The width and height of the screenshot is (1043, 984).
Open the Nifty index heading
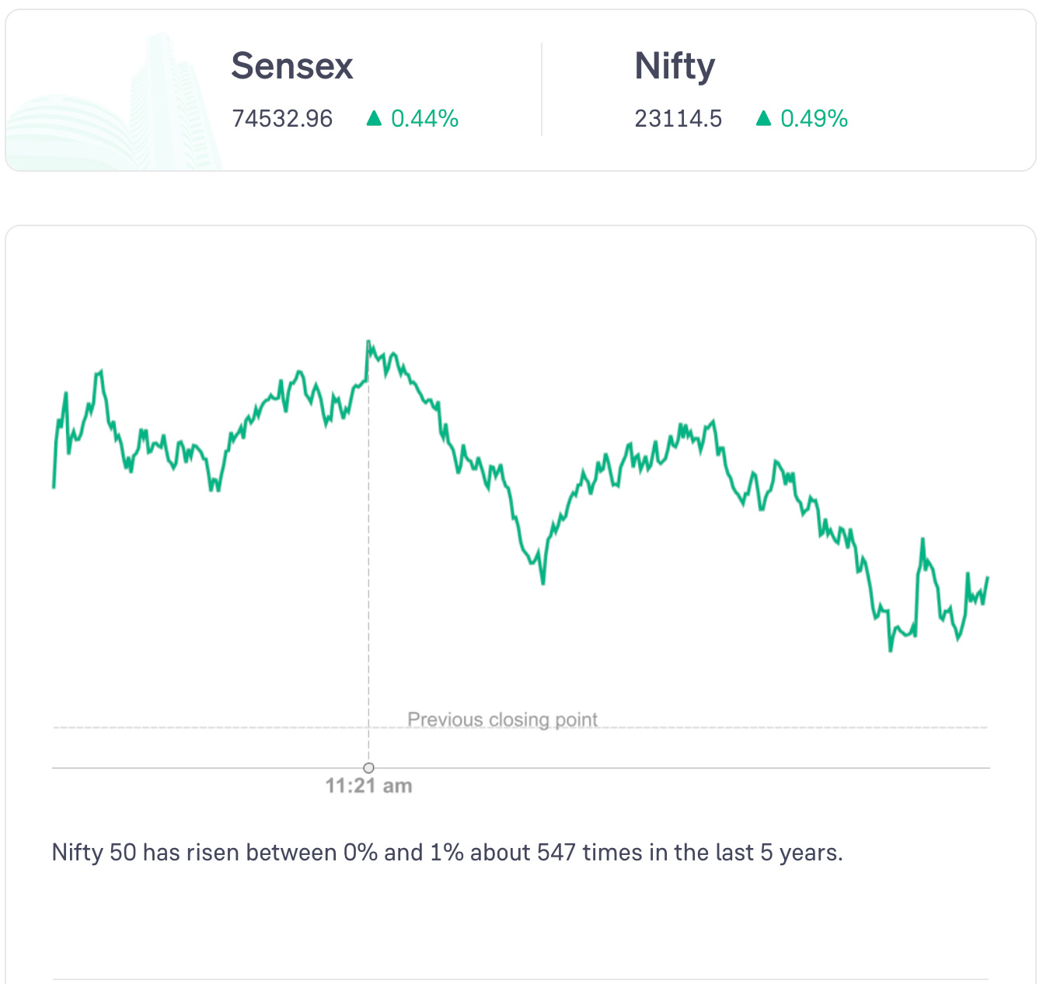(674, 66)
